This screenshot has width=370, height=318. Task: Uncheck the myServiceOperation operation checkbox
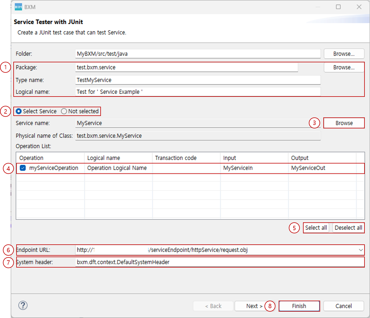[x=22, y=168]
